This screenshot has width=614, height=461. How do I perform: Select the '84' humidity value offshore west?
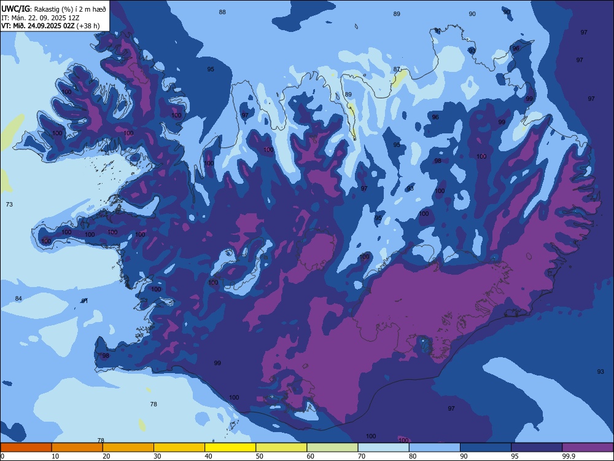(18, 298)
